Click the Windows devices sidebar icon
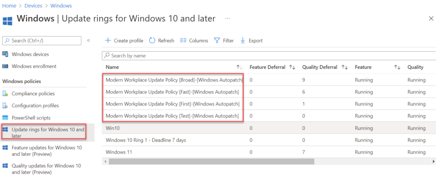This screenshot has height=175, width=436. tap(5, 54)
